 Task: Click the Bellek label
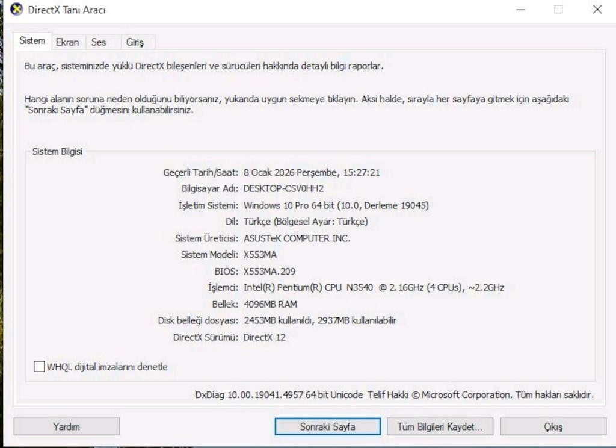pos(225,305)
